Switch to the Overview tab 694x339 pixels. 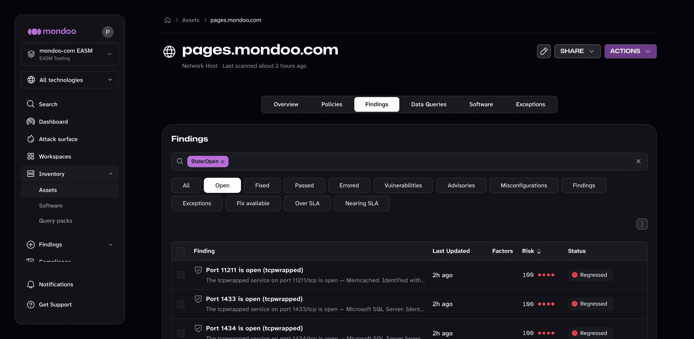[286, 105]
